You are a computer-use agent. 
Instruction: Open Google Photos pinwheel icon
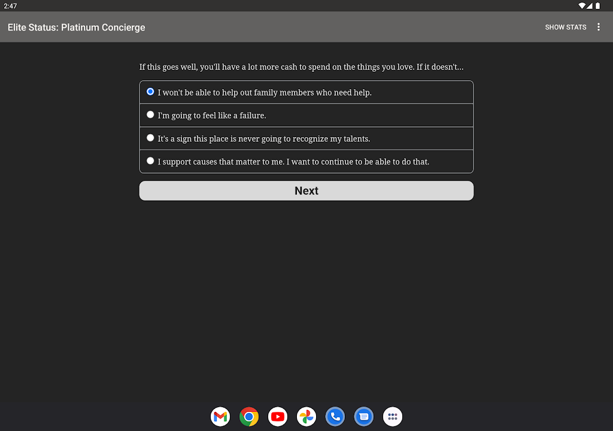[306, 417]
